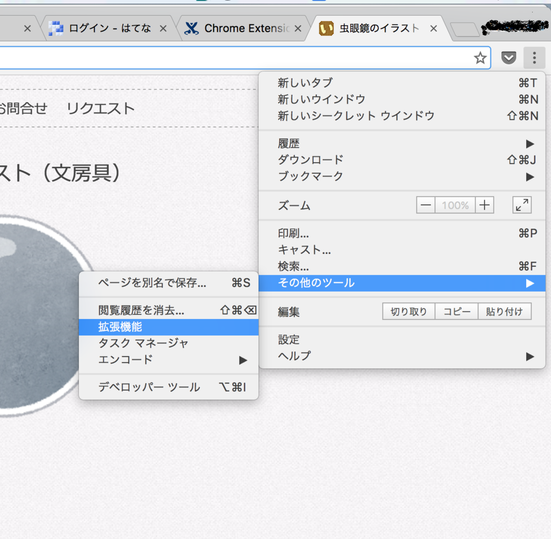Open 新しいシークレット ウインドウ
551x539 pixels.
[402, 116]
